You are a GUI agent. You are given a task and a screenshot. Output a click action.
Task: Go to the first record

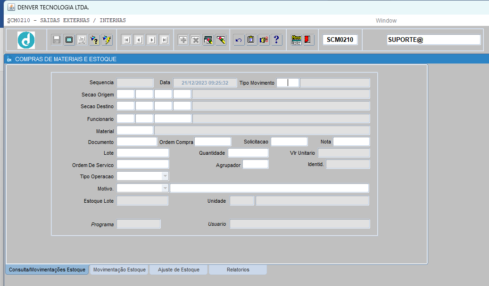126,40
